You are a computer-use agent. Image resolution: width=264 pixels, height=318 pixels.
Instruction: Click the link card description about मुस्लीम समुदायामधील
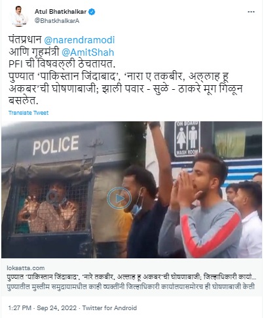coord(130,287)
